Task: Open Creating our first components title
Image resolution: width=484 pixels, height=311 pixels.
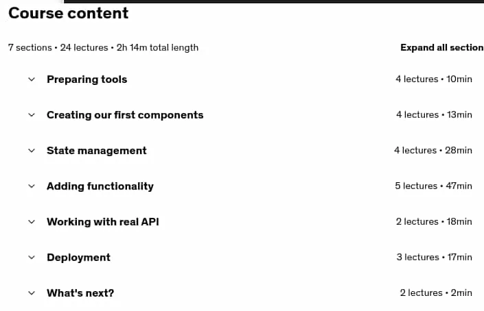Action: [125, 115]
